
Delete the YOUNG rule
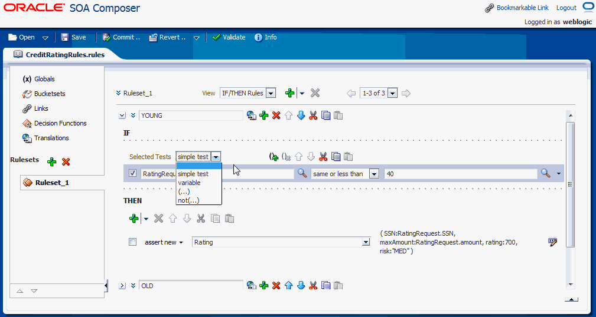(x=276, y=115)
